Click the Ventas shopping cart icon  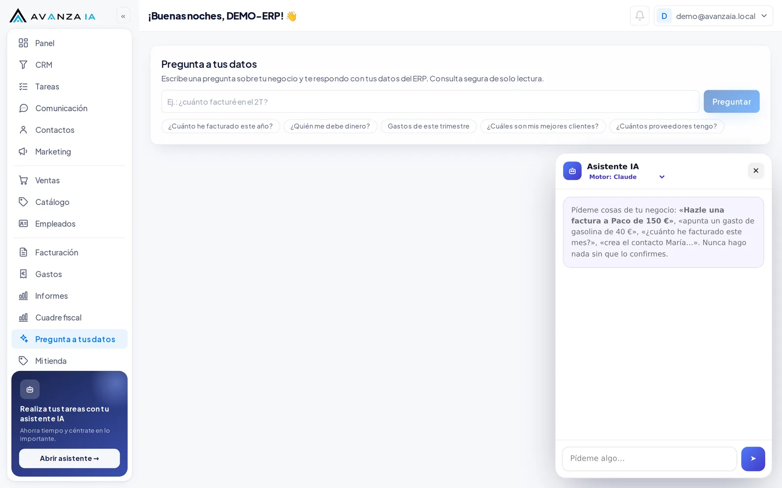(x=23, y=180)
